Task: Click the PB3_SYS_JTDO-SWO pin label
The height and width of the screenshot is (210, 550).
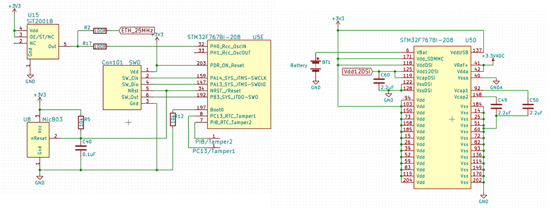Action: 234,97
